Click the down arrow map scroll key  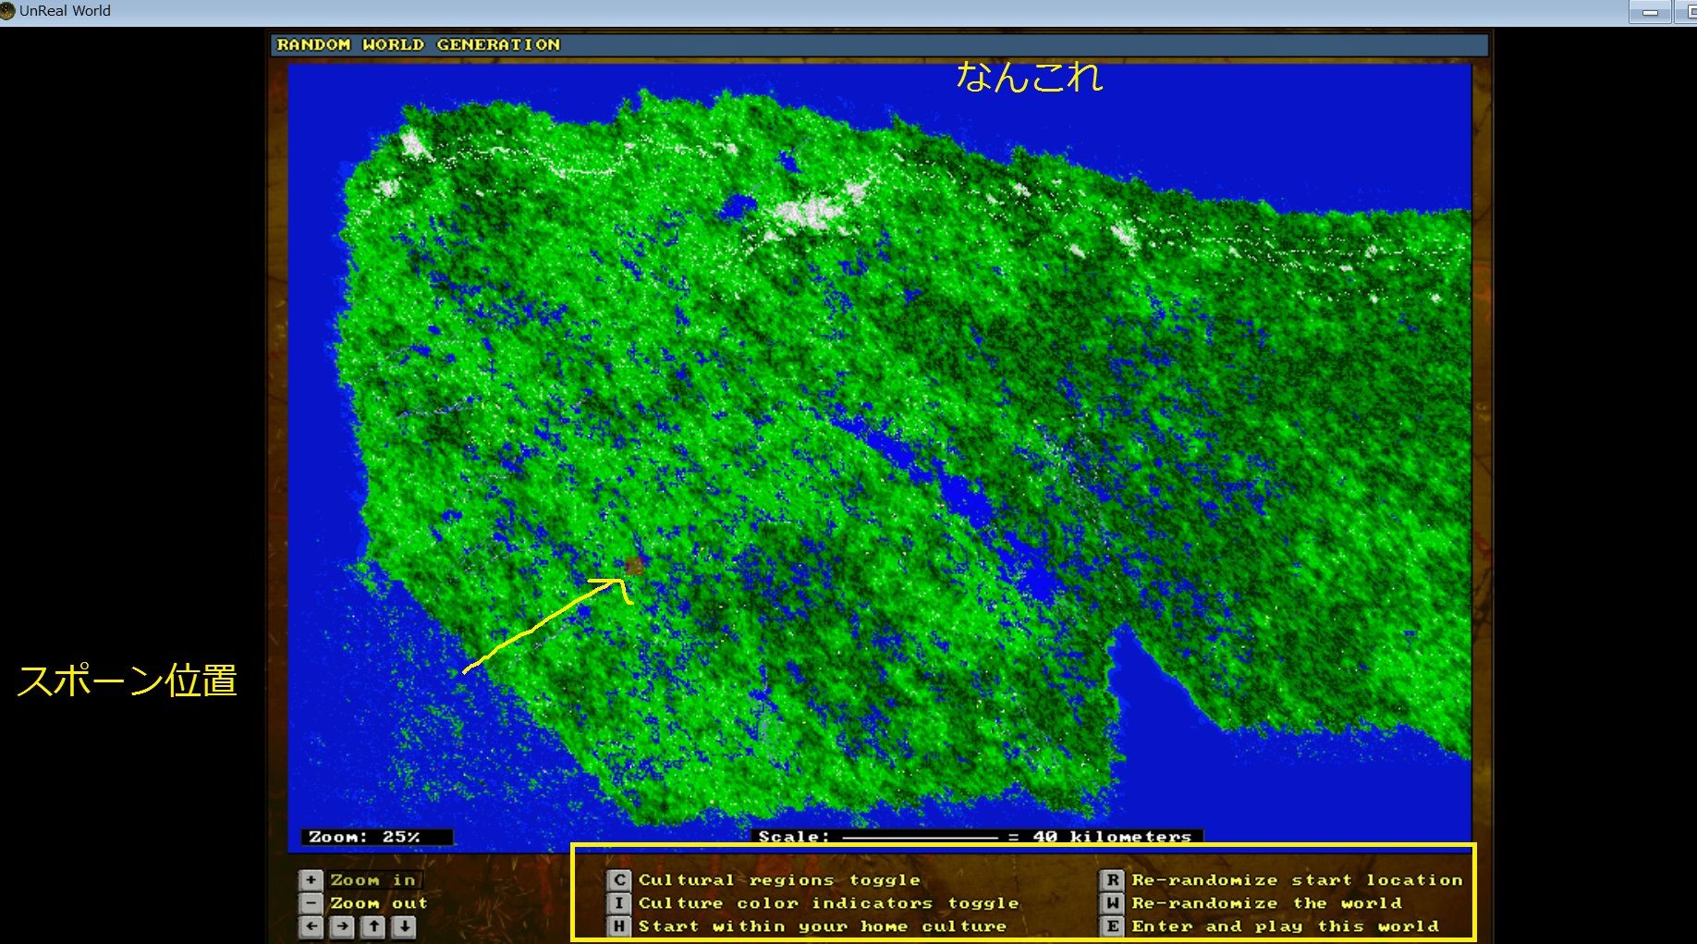pyautogui.click(x=404, y=926)
